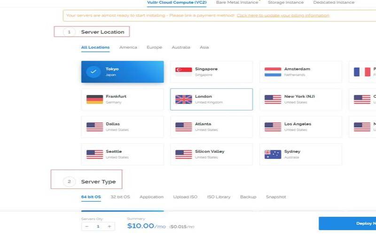Viewport: 376px width, 235px height.
Task: Click the US flag beside Dallas
Action: [x=95, y=127]
